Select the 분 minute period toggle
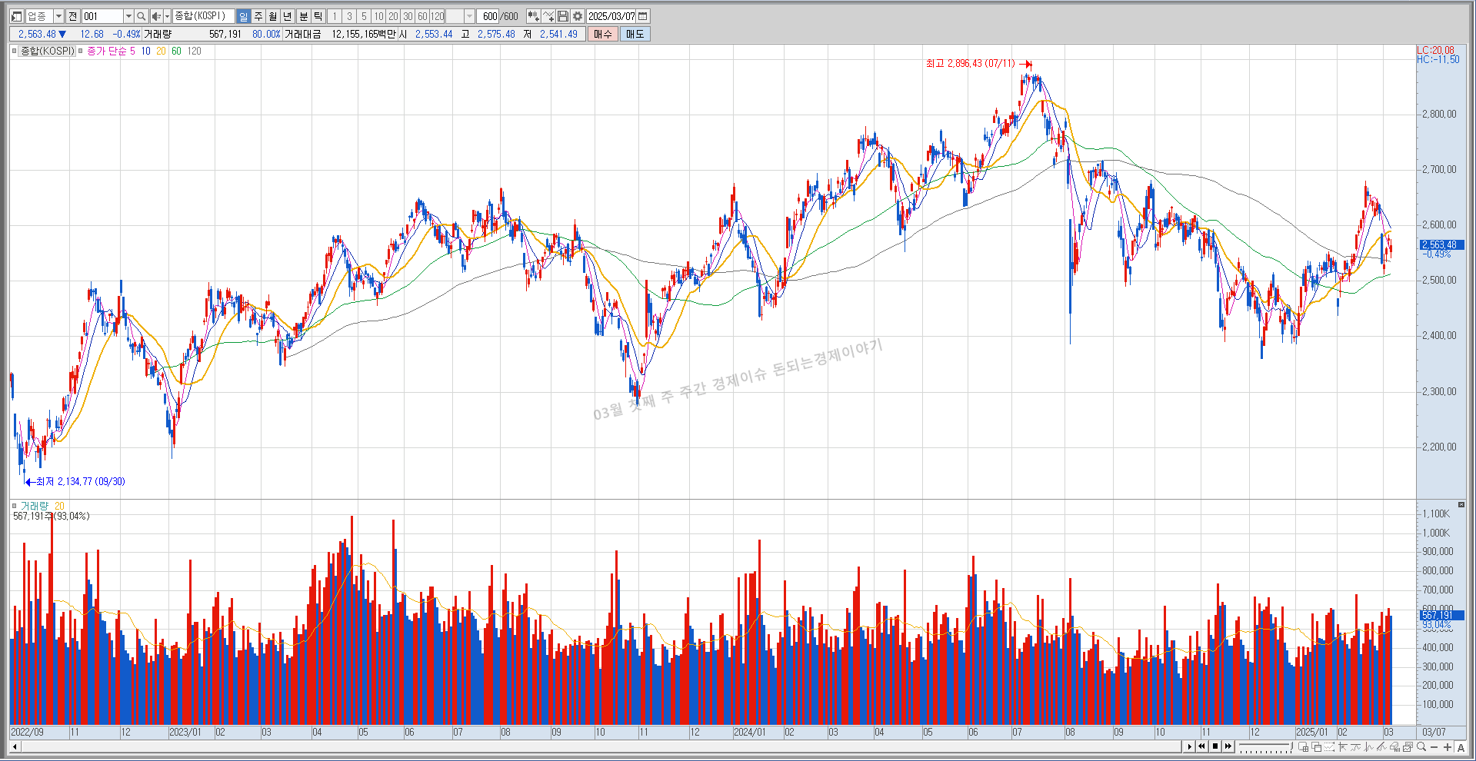 click(x=303, y=16)
